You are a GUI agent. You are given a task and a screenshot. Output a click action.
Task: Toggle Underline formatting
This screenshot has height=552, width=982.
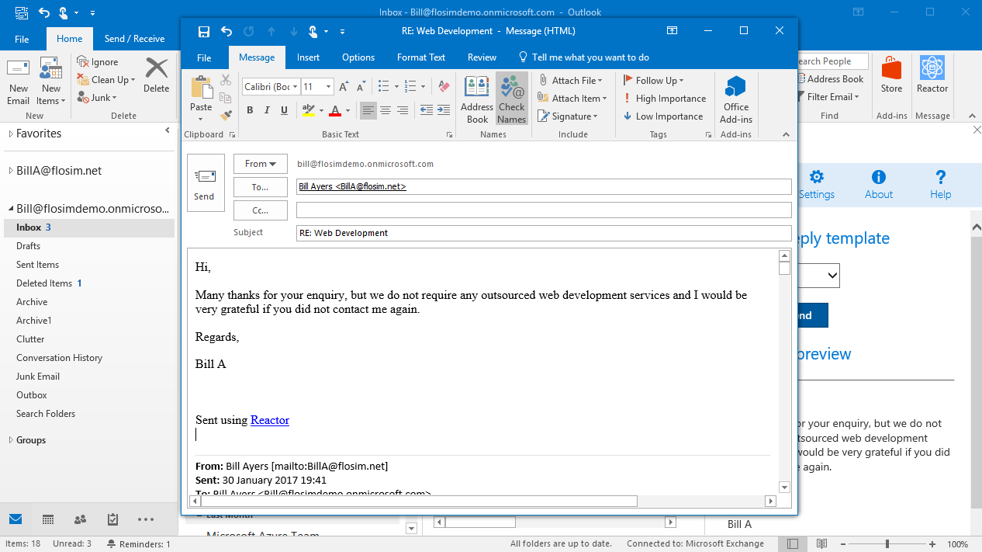[284, 110]
